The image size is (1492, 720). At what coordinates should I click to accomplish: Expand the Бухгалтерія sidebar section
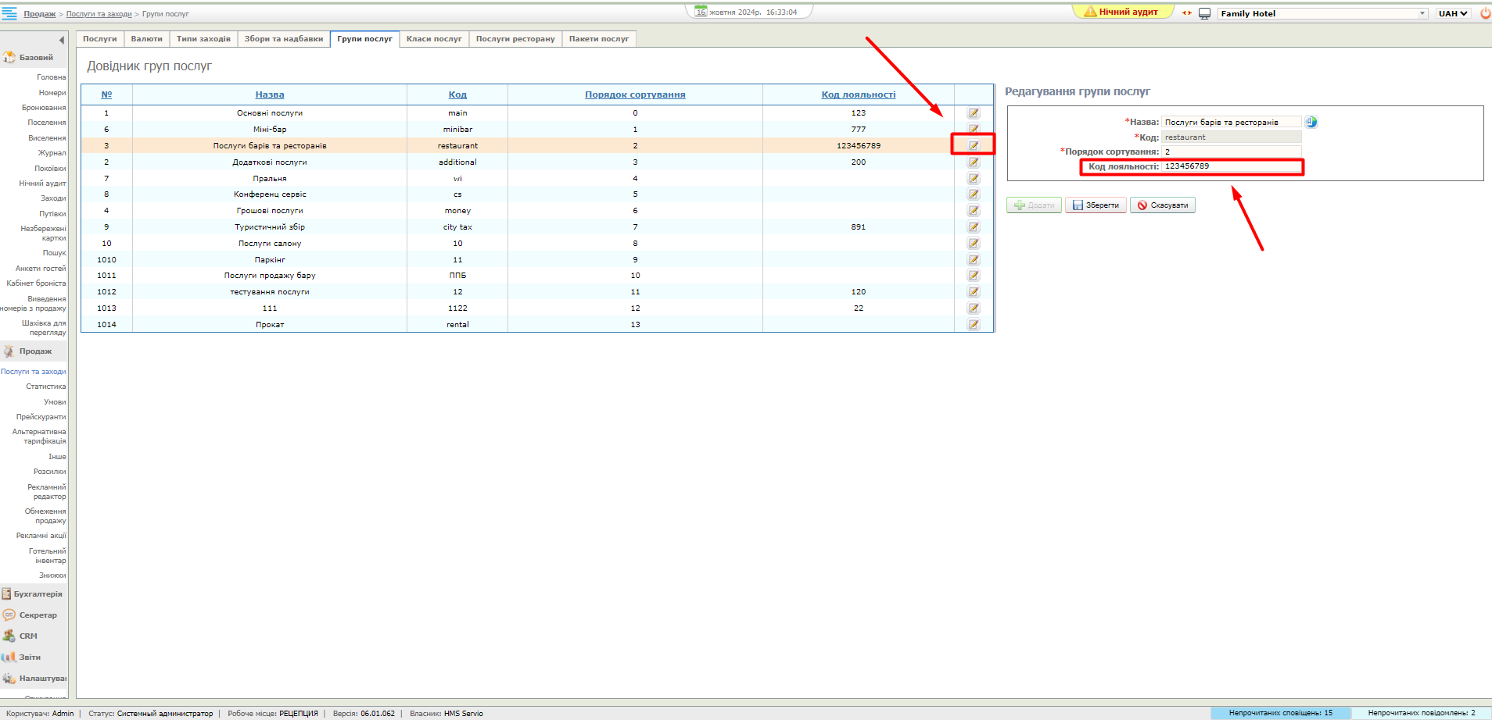[x=37, y=594]
